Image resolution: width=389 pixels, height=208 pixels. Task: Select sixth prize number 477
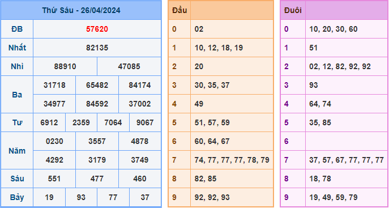click(x=97, y=179)
